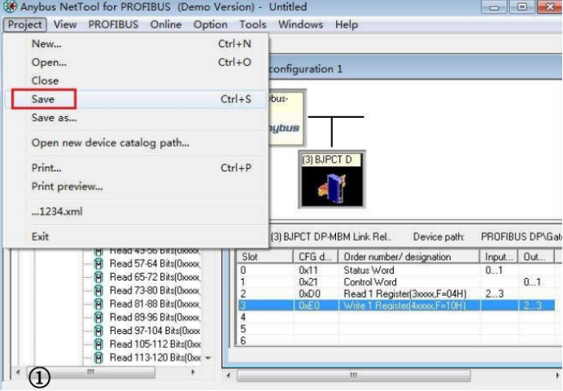Open the View menu

click(x=65, y=24)
